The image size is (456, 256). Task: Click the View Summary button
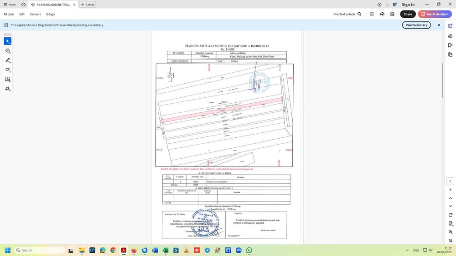[416, 25]
